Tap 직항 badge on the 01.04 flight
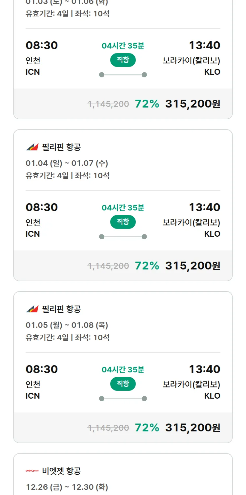Viewport: 246px width, 495px height. coord(123,222)
